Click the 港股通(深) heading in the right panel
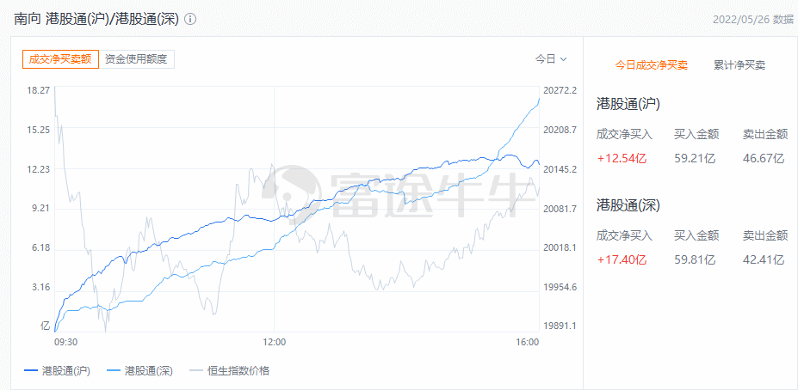The image size is (798, 390). point(628,205)
